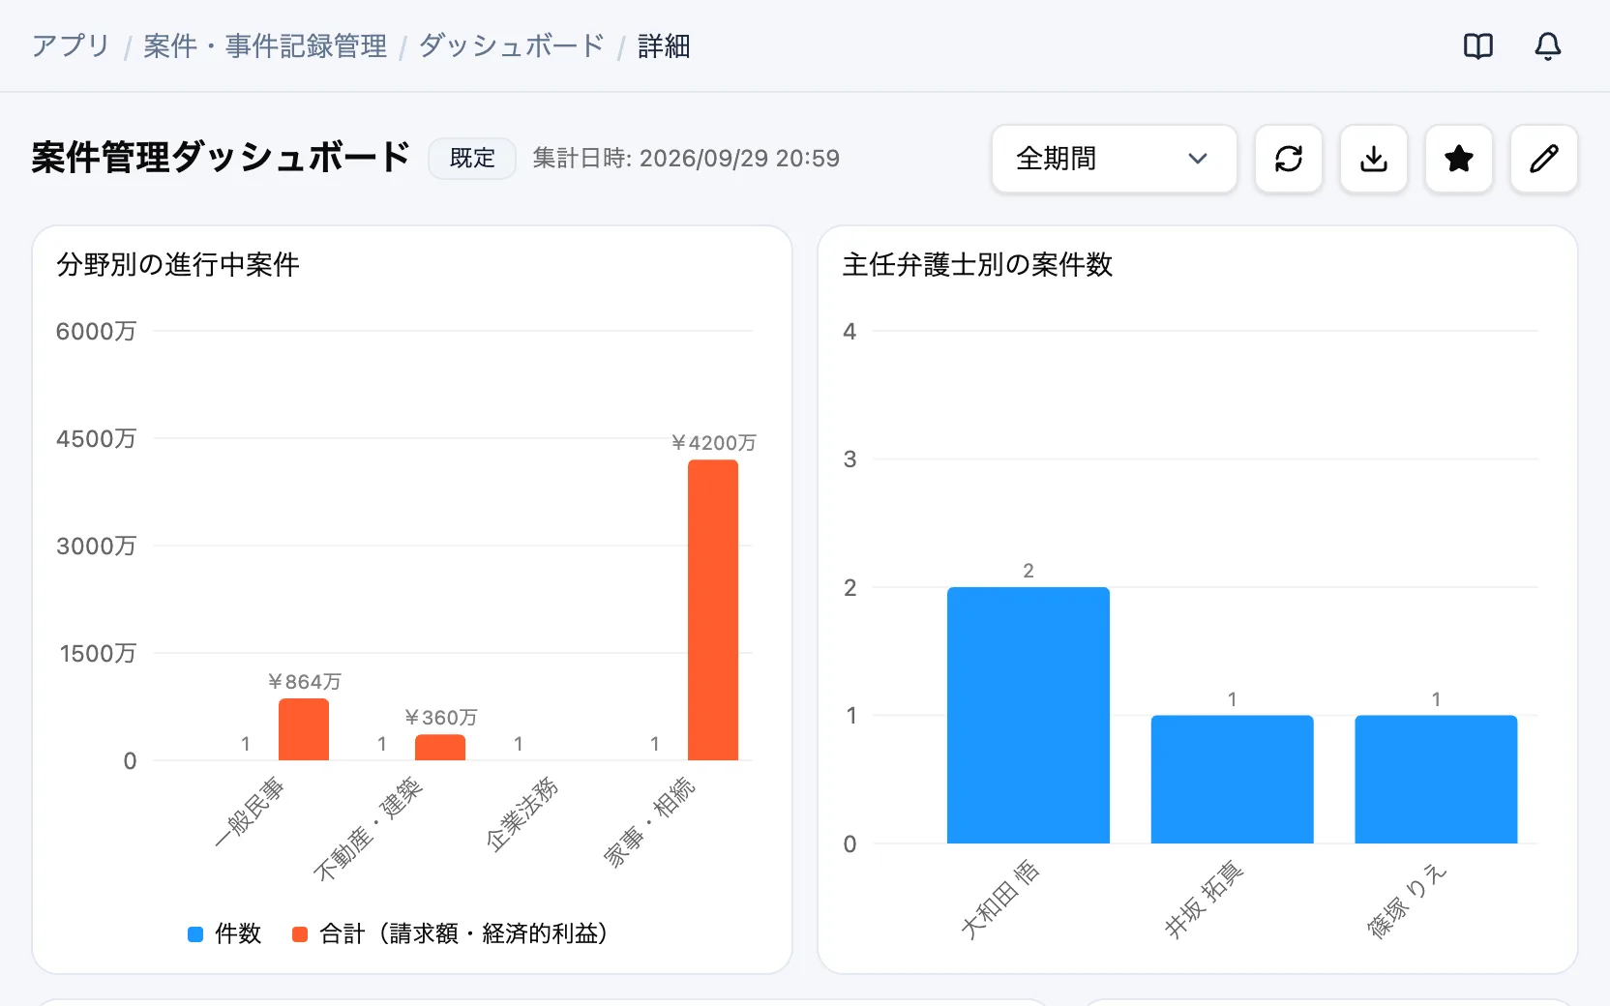Click the 不動産・建築 orange bar

coord(440,748)
